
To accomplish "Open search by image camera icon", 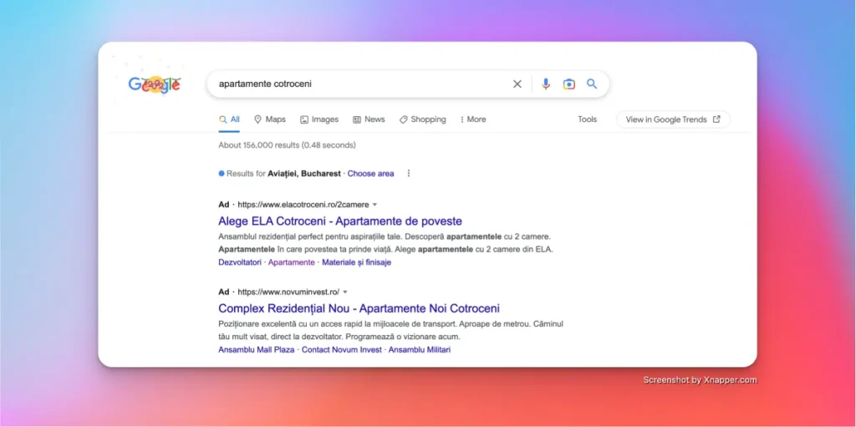I will click(568, 84).
